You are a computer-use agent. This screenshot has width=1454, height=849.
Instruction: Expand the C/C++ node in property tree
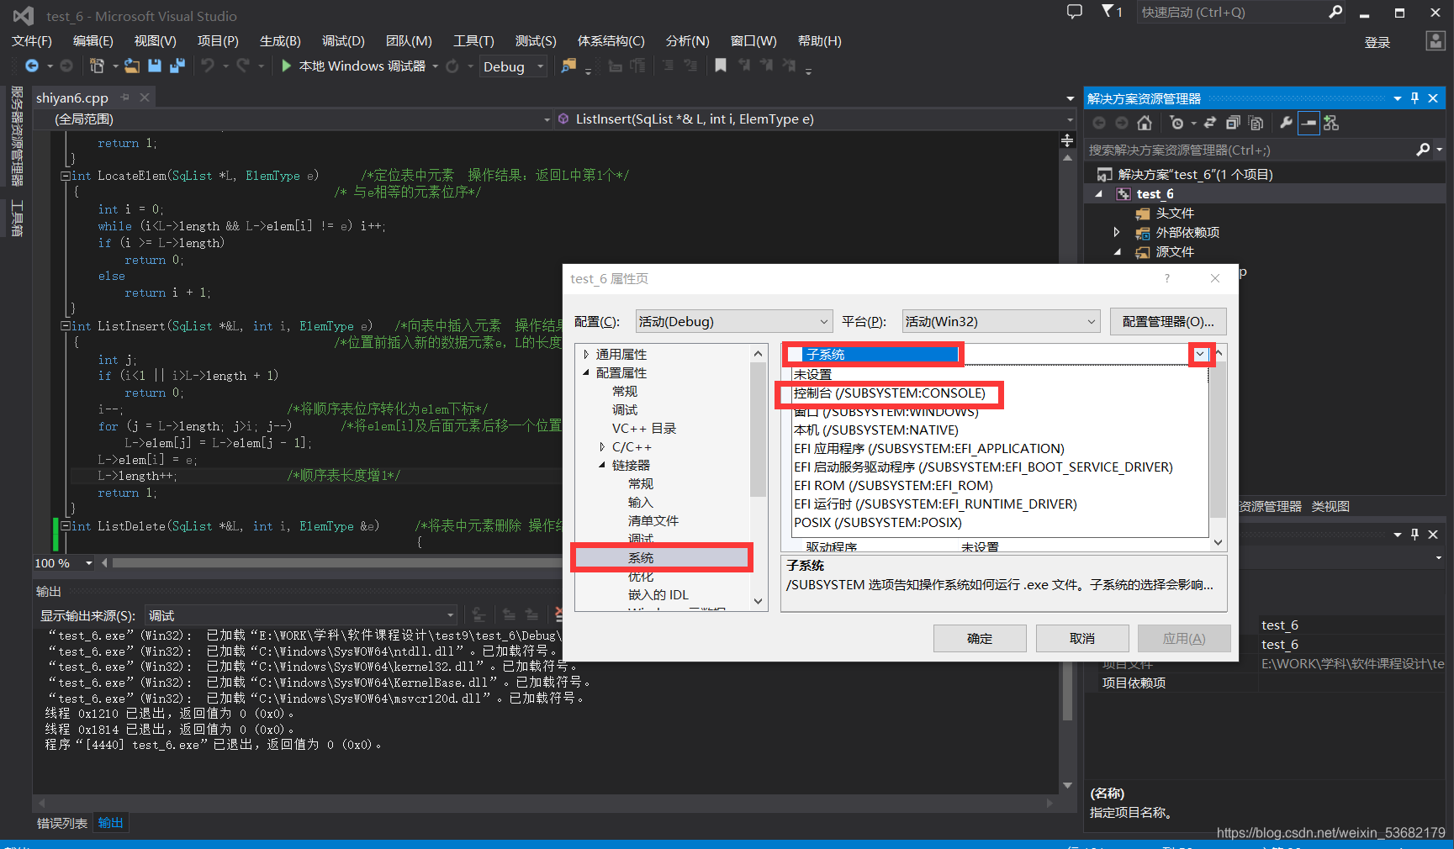[x=602, y=447]
